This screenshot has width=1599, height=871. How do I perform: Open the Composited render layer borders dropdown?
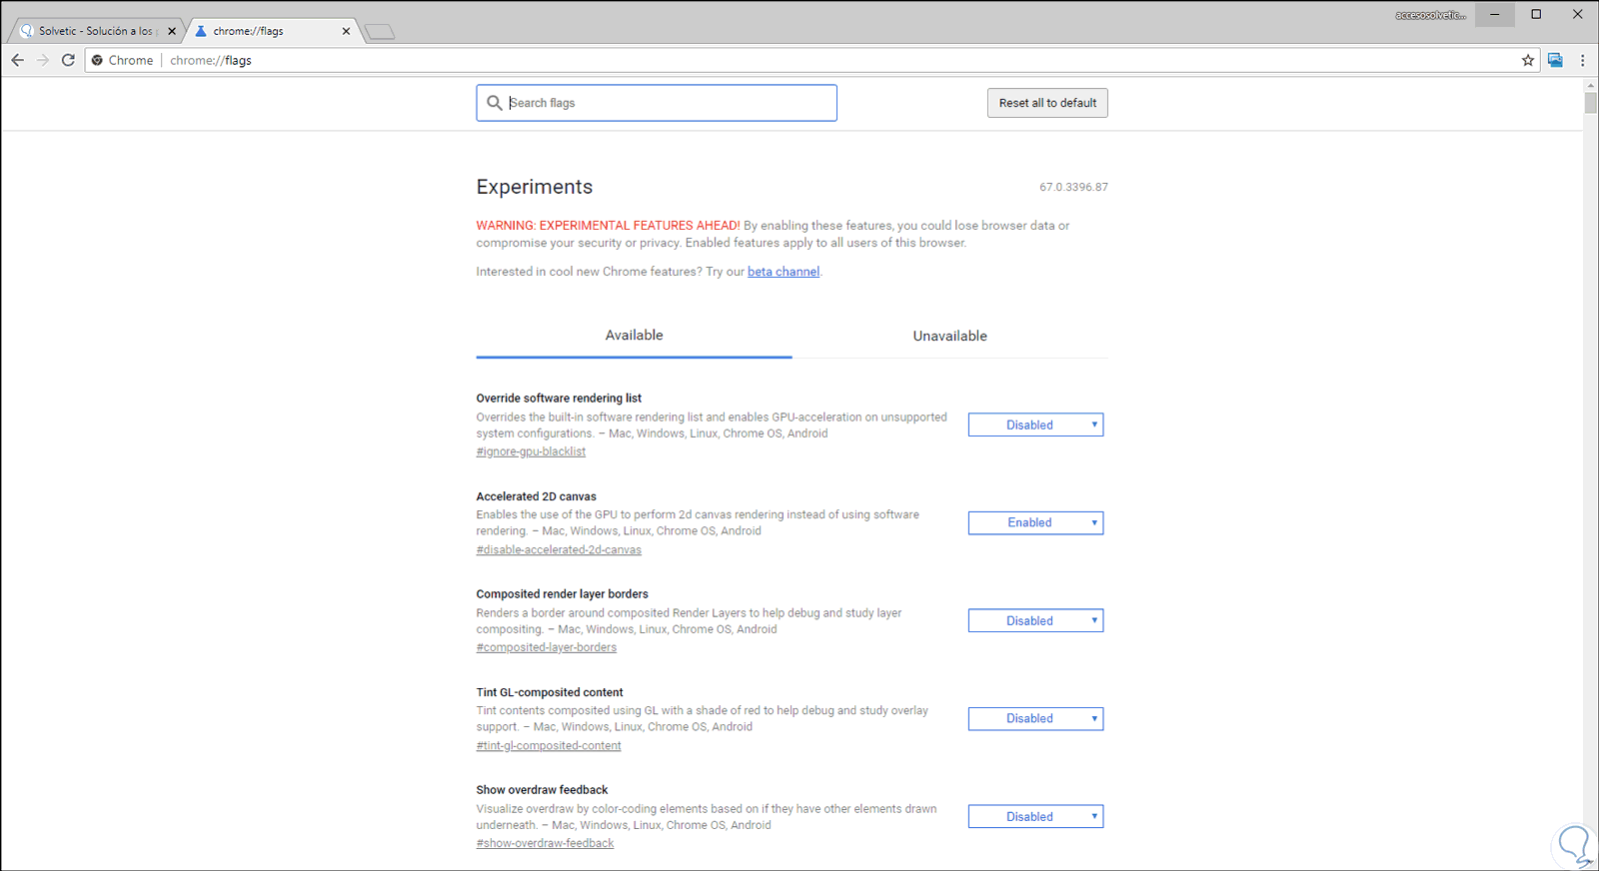(x=1035, y=620)
